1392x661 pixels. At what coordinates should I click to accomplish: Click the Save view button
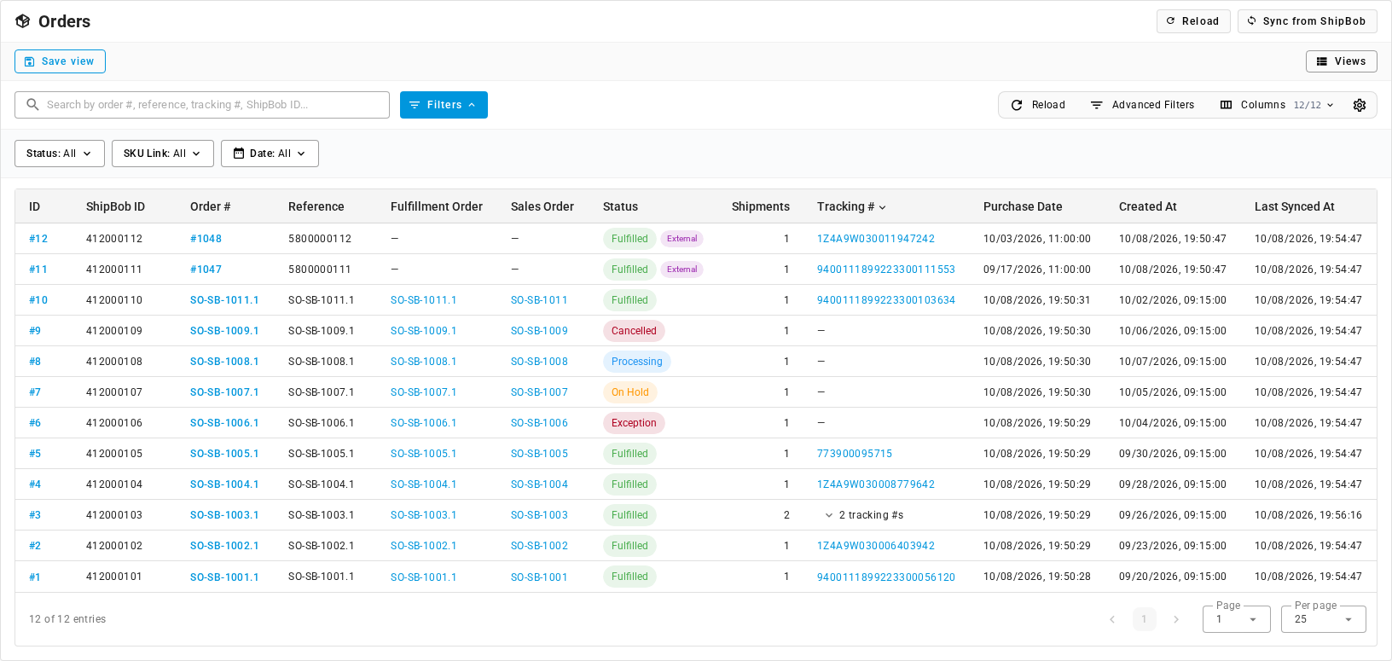[x=60, y=61]
